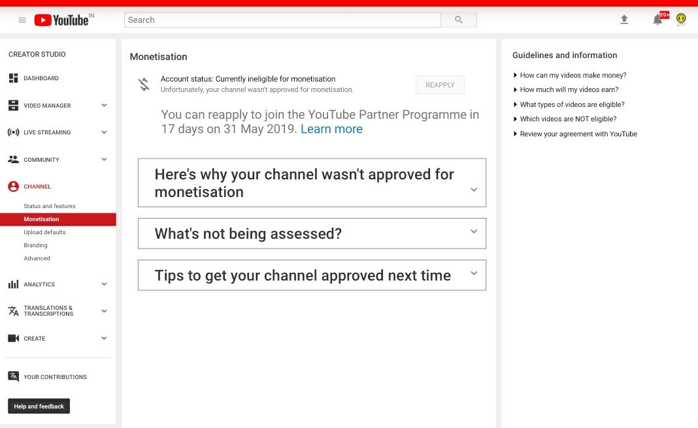This screenshot has width=698, height=428.
Task: Click the Your Contributions icon
Action: point(13,377)
